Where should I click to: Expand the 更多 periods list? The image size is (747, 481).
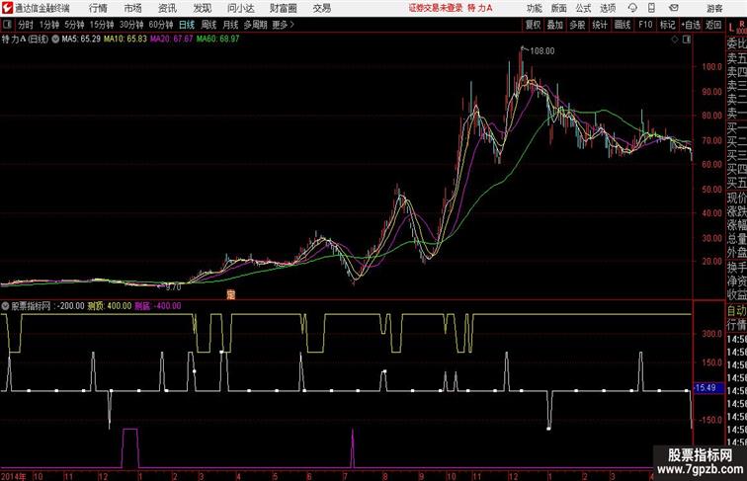283,25
